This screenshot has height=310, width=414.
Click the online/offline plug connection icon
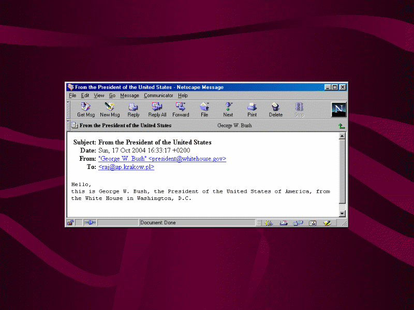(90, 223)
